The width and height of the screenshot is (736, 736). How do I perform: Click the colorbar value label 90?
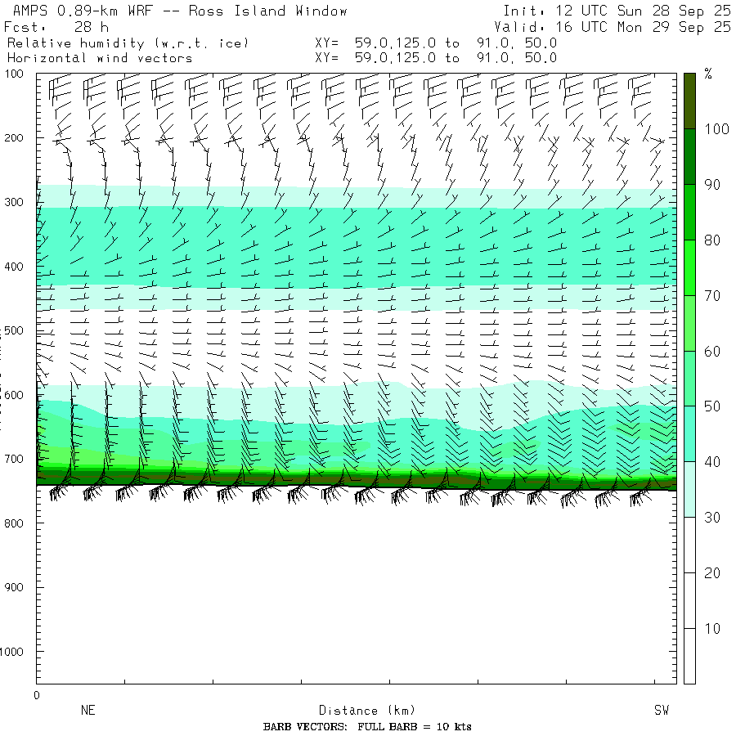tap(712, 185)
